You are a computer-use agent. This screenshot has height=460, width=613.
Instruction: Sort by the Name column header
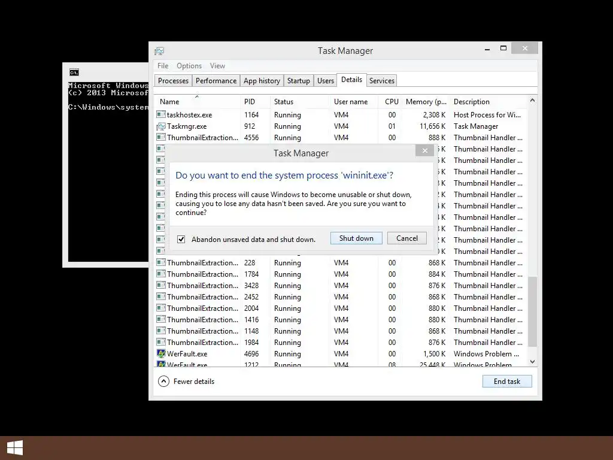pyautogui.click(x=197, y=102)
